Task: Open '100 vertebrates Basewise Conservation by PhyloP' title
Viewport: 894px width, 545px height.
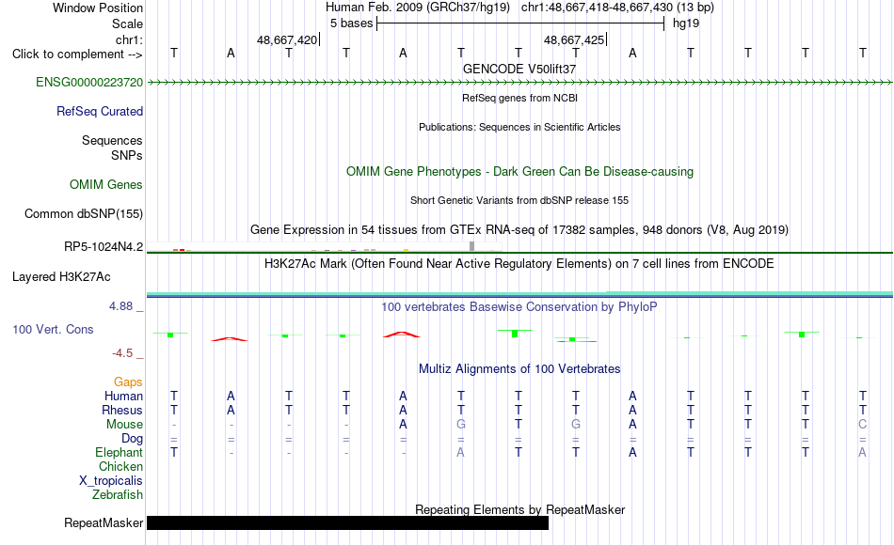Action: pyautogui.click(x=519, y=307)
